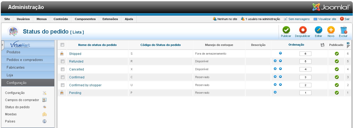The width and height of the screenshot is (353, 128).
Task: Toggle published status for Cancelled row
Action: (x=337, y=69)
